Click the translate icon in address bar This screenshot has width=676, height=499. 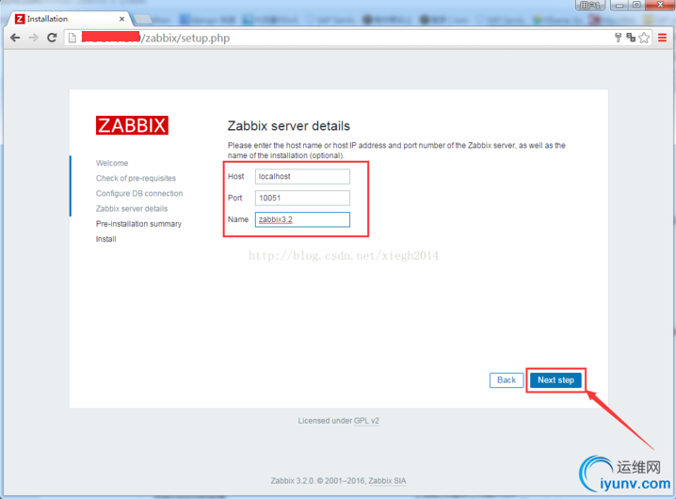point(631,38)
